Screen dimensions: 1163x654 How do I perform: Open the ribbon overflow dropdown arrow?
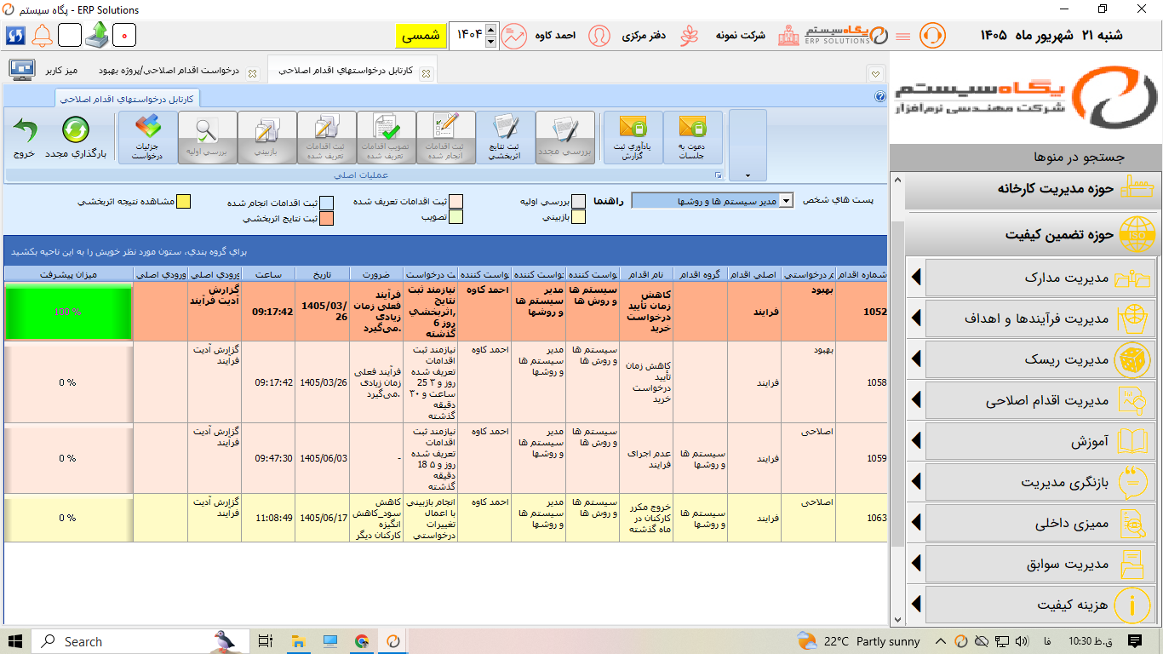(x=748, y=175)
